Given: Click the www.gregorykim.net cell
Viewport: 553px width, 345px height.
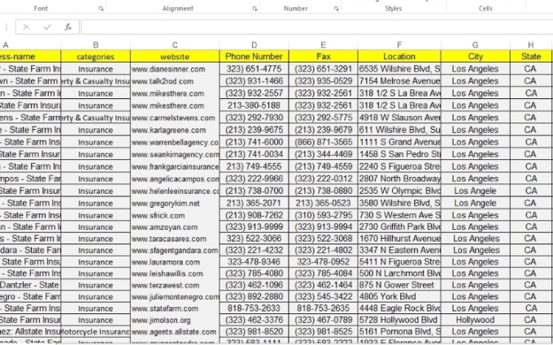Looking at the screenshot, I should 175,204.
